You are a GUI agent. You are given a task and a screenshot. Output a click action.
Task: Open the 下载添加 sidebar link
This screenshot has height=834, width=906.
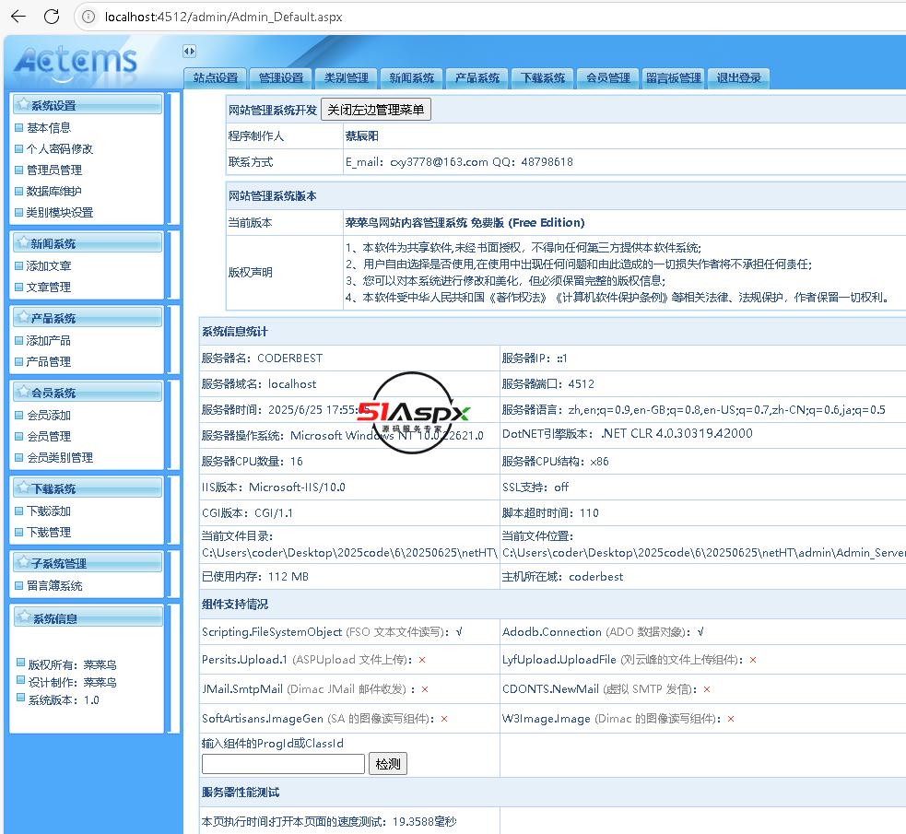point(49,511)
